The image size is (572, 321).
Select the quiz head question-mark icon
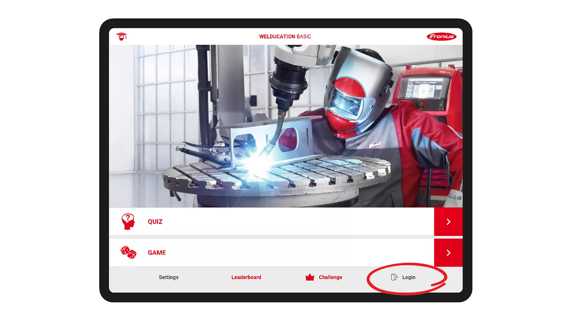[128, 221]
